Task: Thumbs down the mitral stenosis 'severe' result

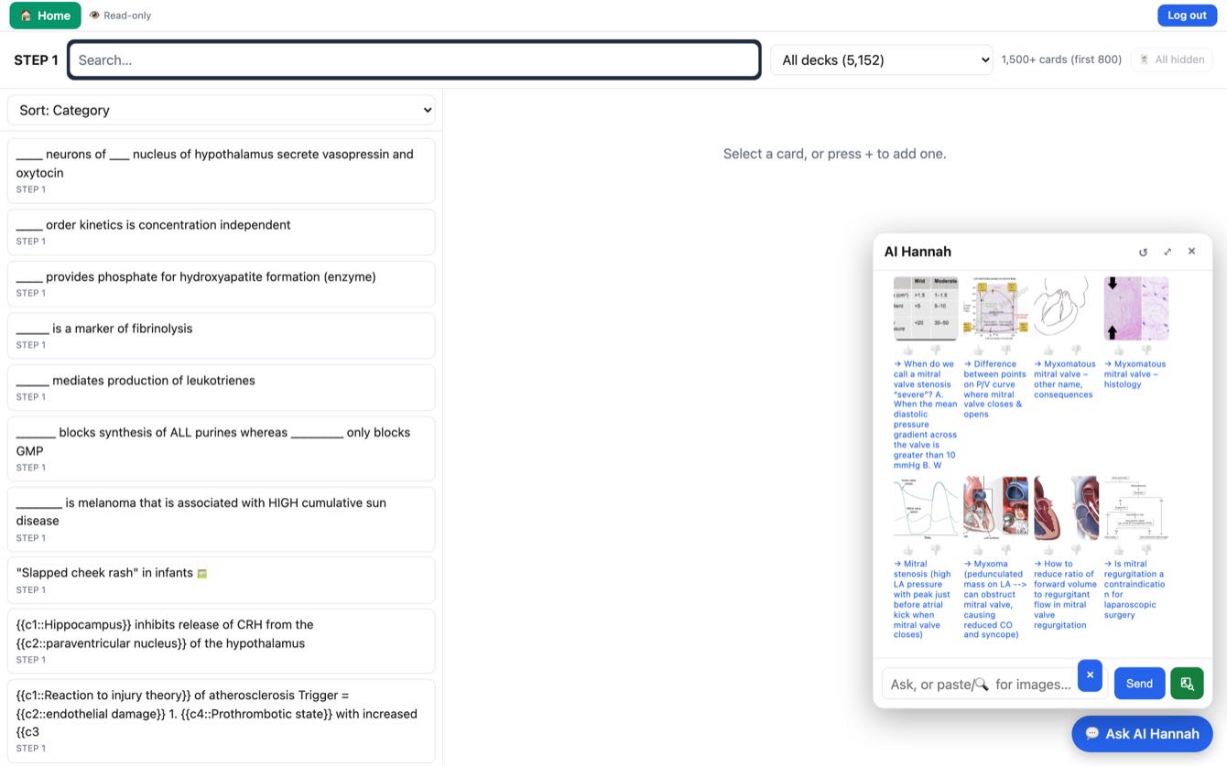Action: [936, 351]
